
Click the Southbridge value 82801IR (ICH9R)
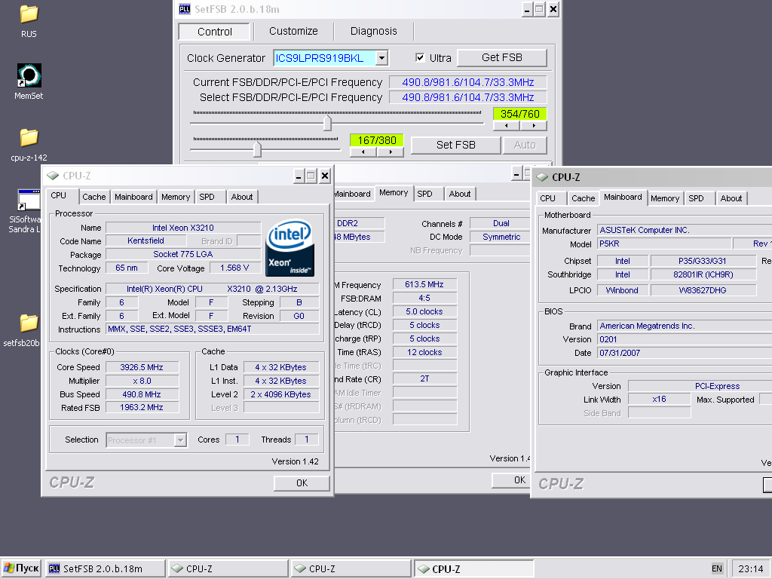tap(703, 274)
